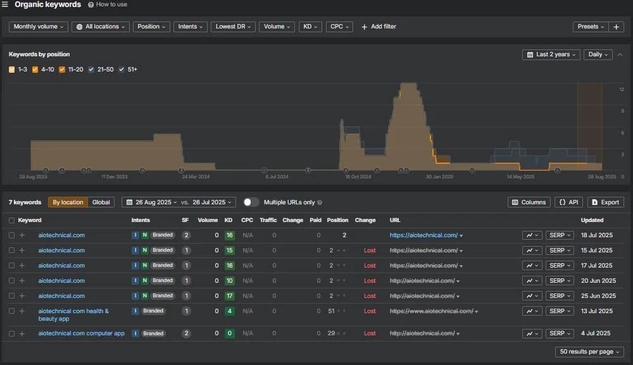Open aiotechnical com health & beauty app keyword

click(73, 314)
